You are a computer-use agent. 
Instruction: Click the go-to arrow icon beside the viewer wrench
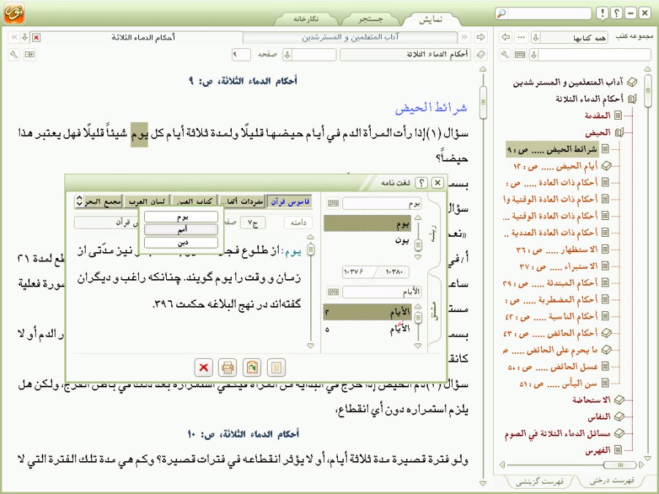tap(29, 55)
